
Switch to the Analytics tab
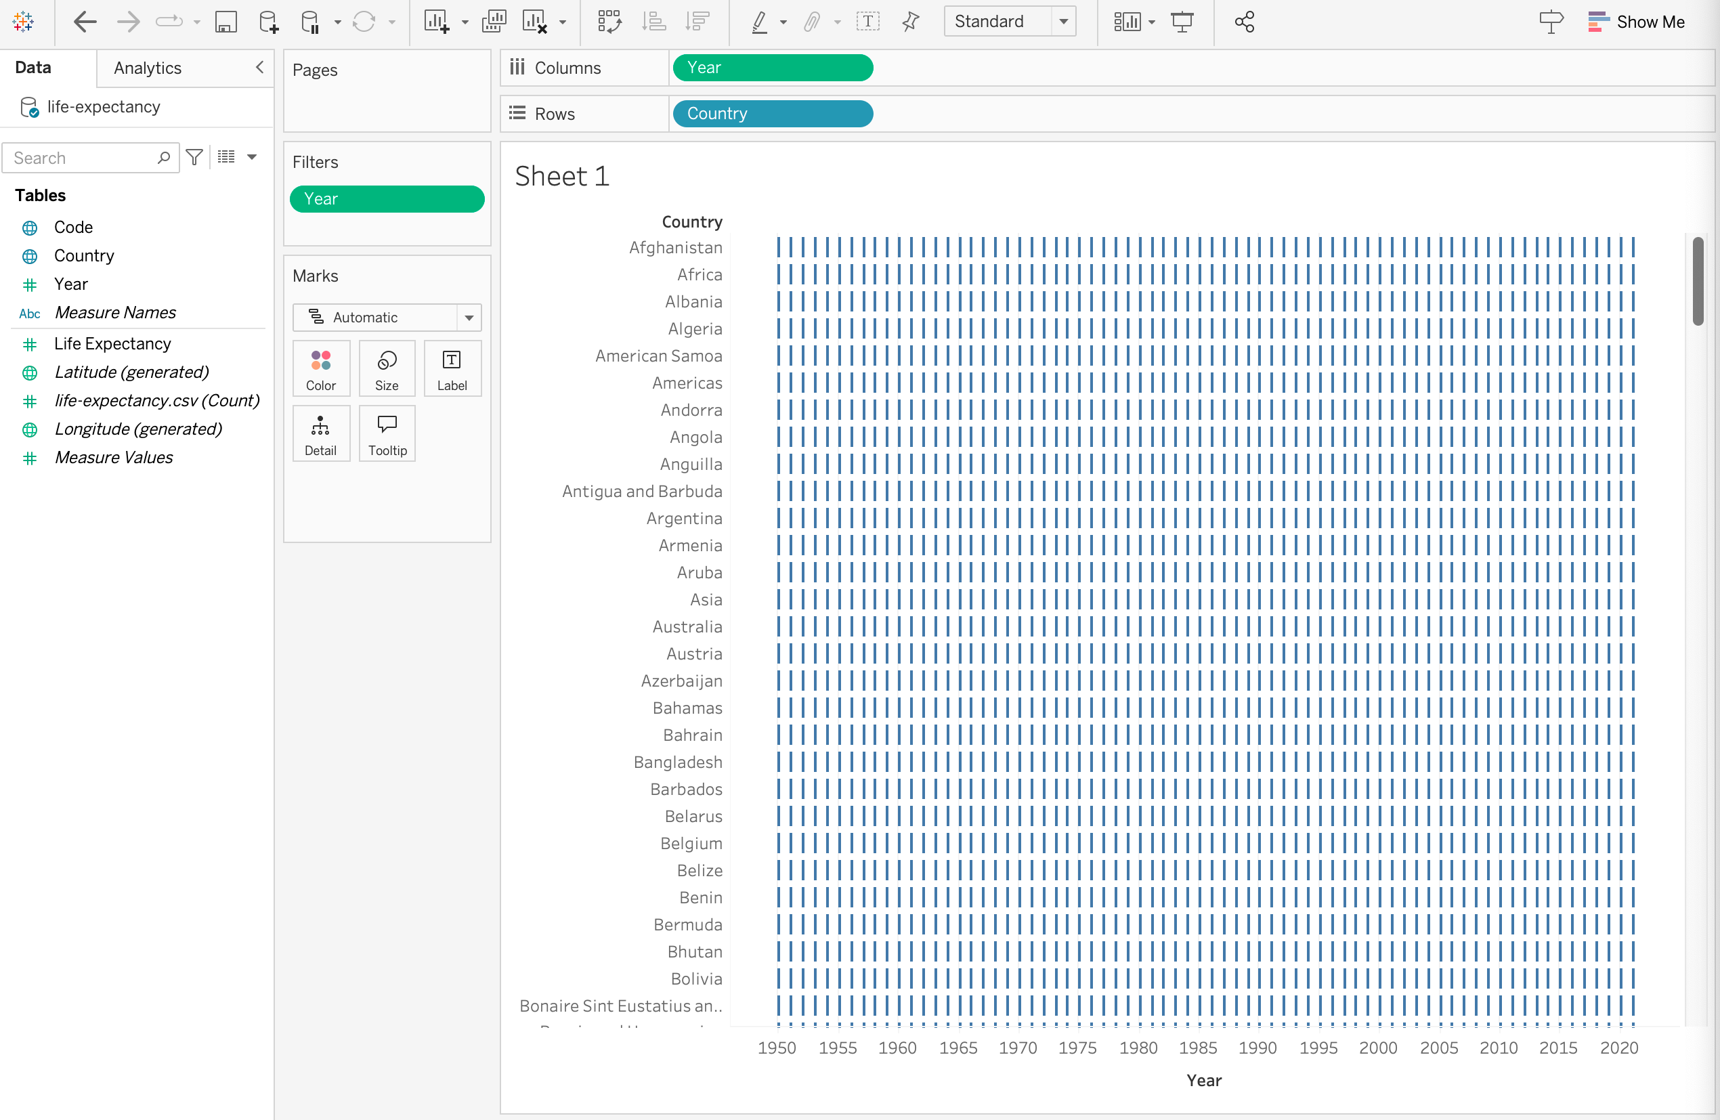tap(148, 68)
